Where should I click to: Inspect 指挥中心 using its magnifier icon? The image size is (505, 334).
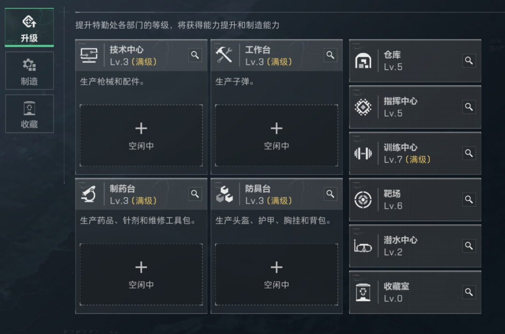(x=469, y=107)
